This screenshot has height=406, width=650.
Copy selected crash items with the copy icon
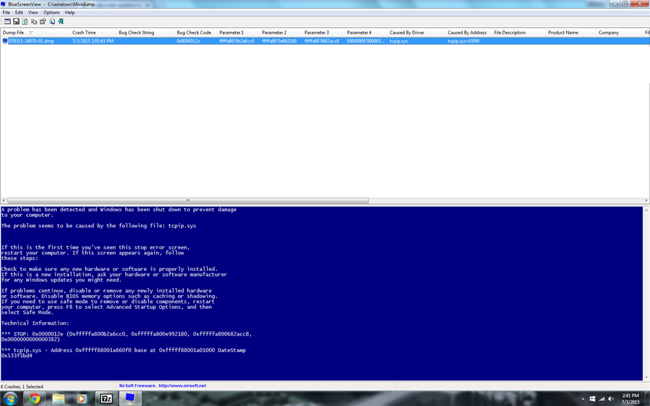tap(34, 20)
